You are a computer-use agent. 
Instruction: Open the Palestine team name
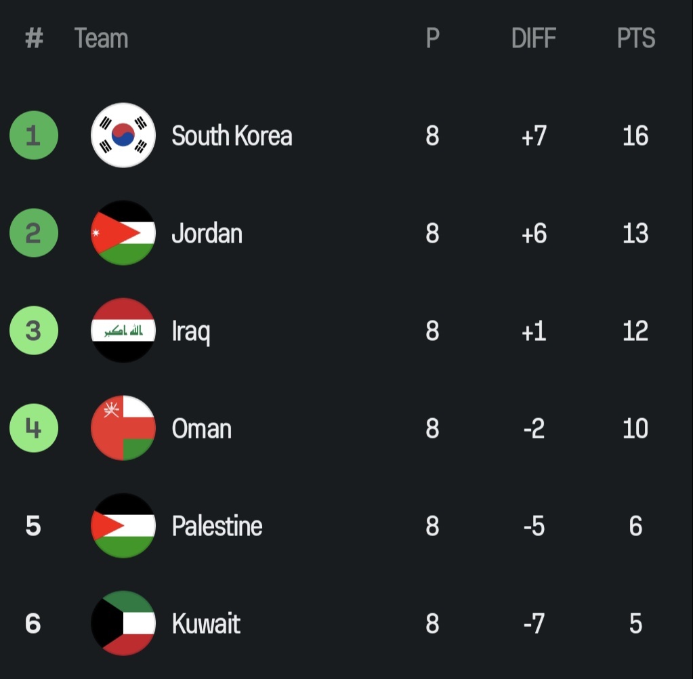coord(217,526)
